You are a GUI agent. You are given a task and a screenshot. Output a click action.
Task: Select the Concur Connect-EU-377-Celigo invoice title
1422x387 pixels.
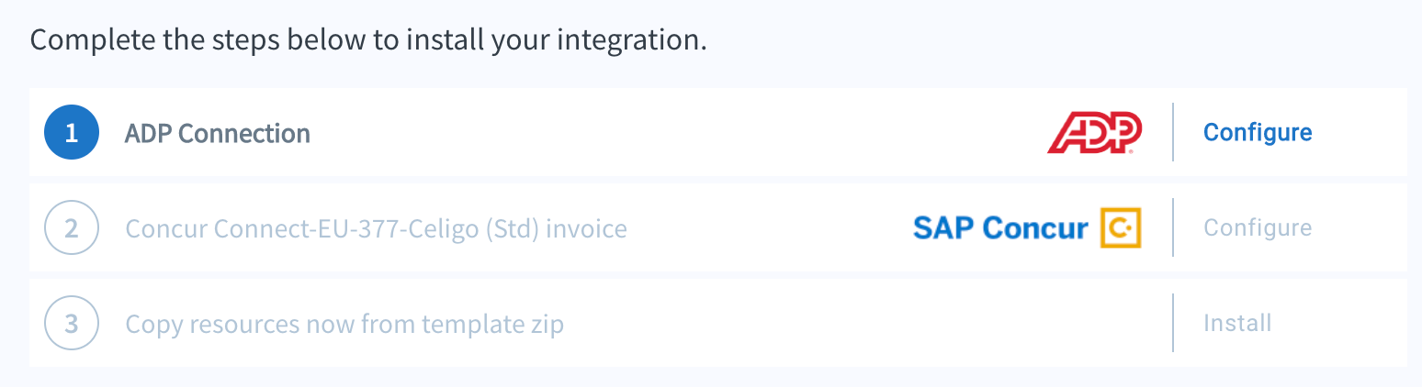pyautogui.click(x=376, y=228)
